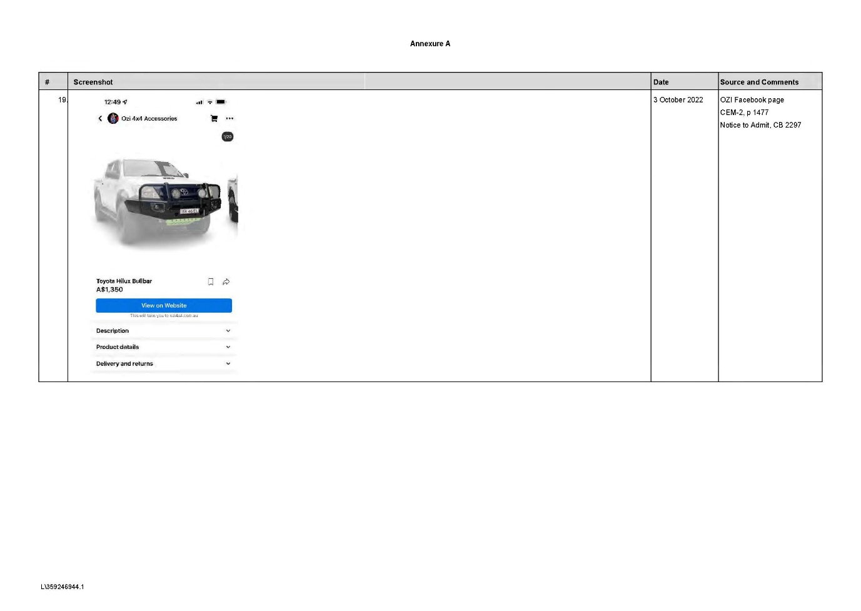Click the Ozi 4x4 Accessories page title
This screenshot has height=611, width=861.
[149, 118]
